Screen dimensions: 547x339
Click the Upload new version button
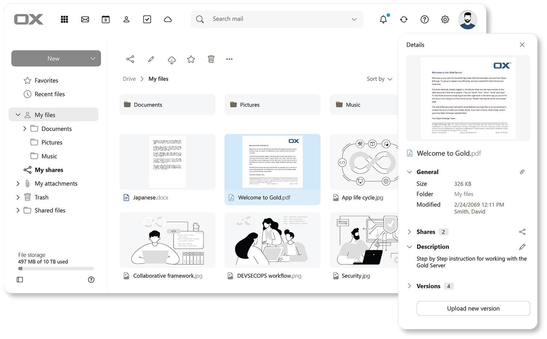(x=473, y=308)
